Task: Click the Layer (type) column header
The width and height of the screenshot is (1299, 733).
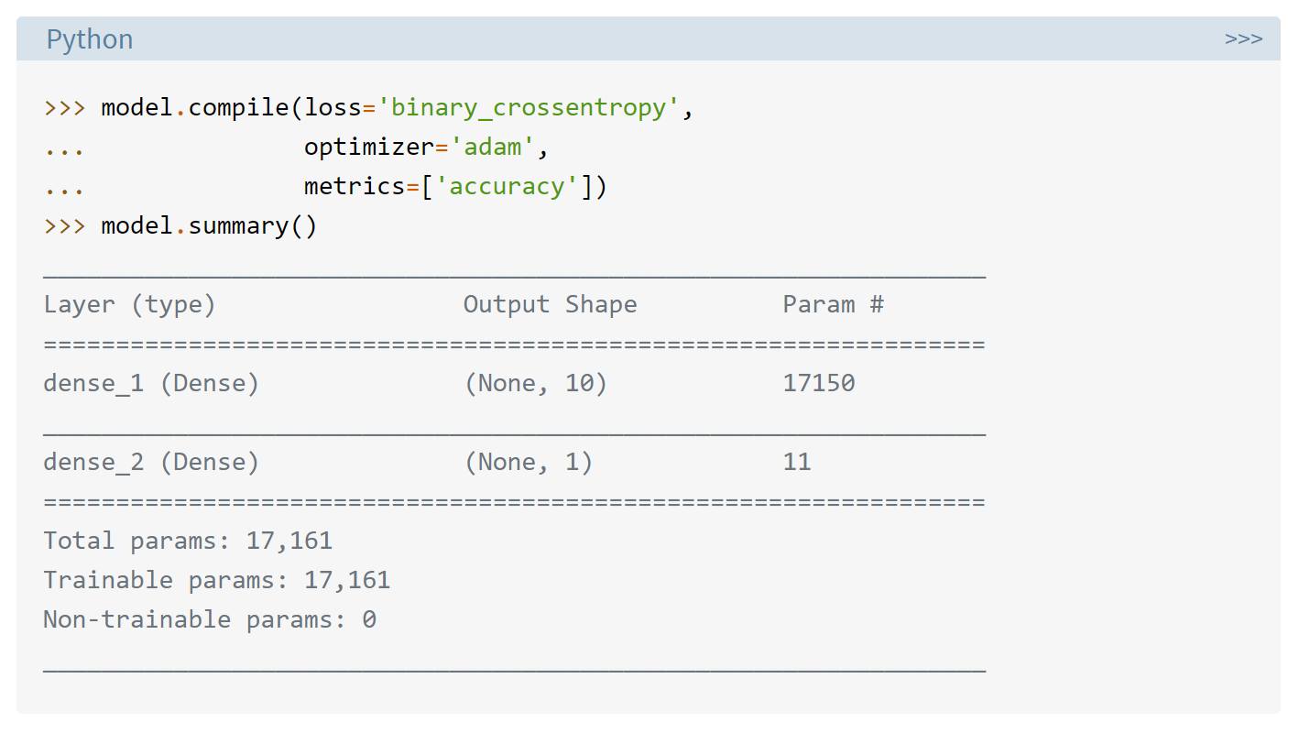Action: (129, 305)
